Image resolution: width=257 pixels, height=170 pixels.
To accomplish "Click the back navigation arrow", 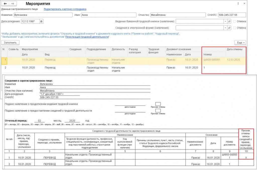I will [5, 4].
